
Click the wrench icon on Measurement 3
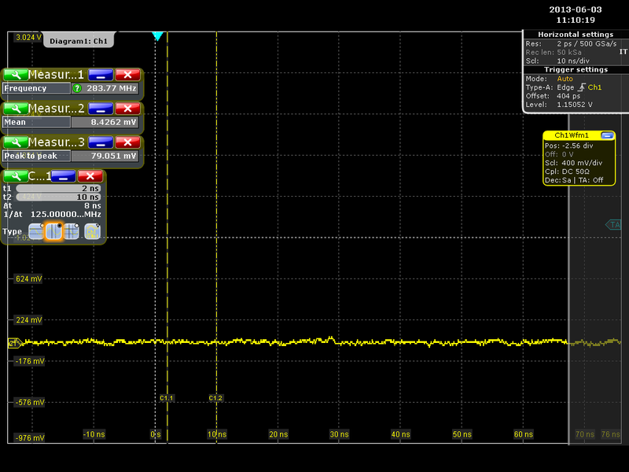(15, 142)
